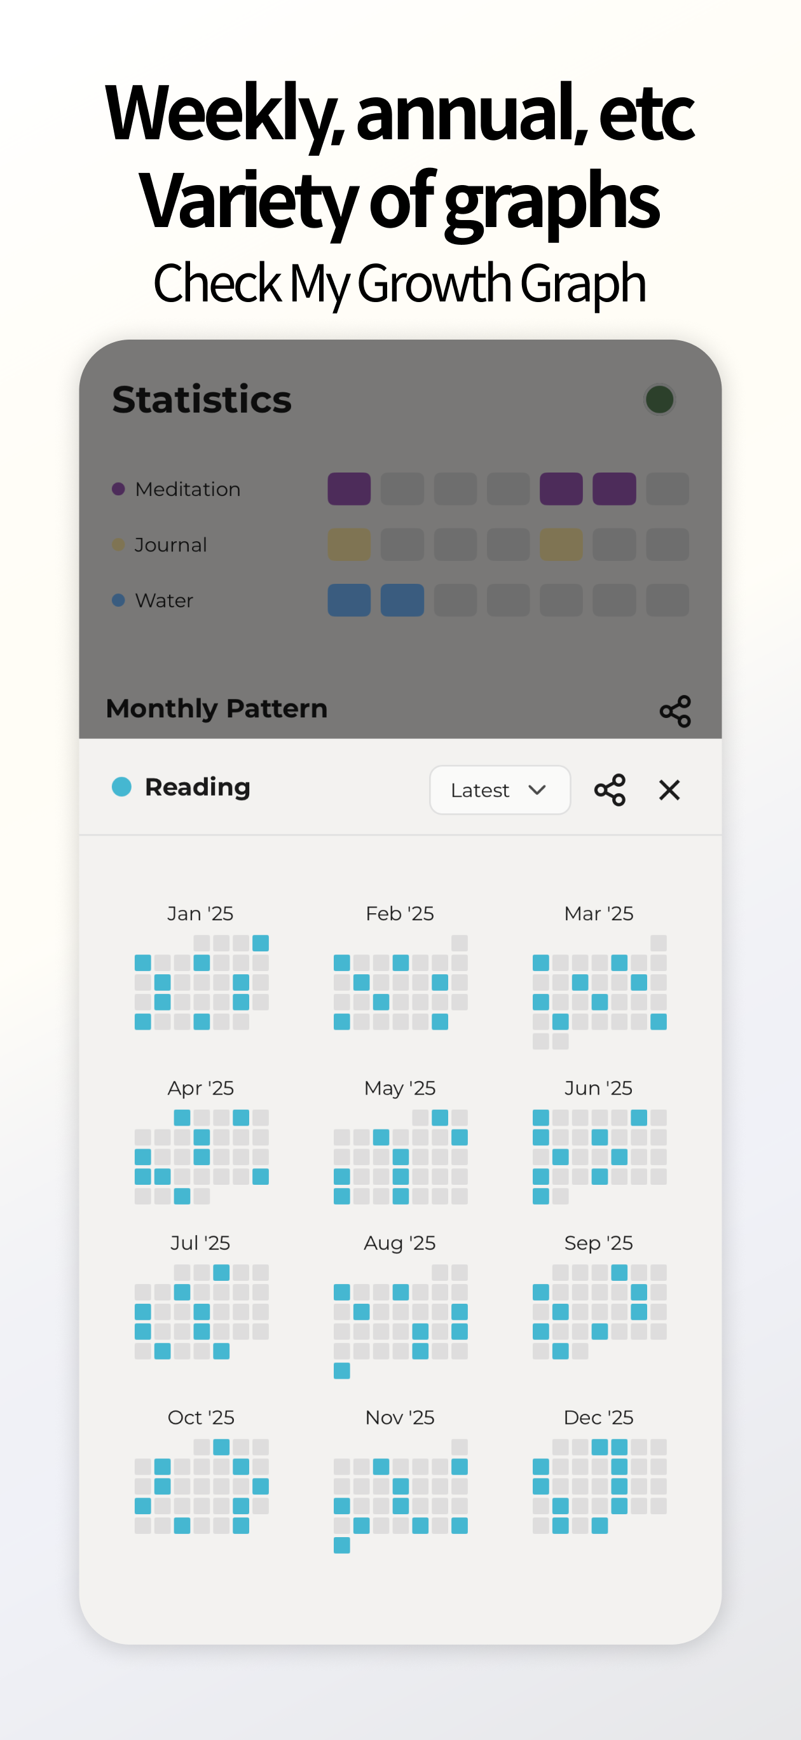The height and width of the screenshot is (1740, 801).
Task: Select the Reading habit title
Action: [197, 787]
